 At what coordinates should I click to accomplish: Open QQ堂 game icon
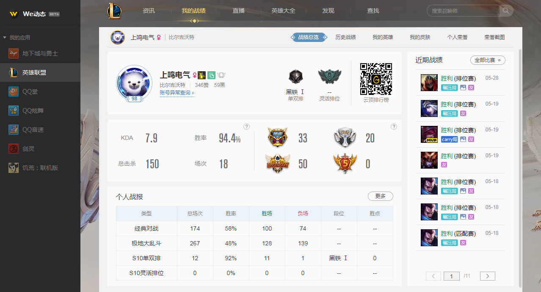[x=14, y=92]
